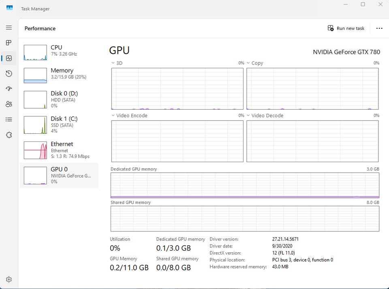Screen dimensions: 389x289
Task: Open the navigation hamburger menu
Action: click(9, 27)
